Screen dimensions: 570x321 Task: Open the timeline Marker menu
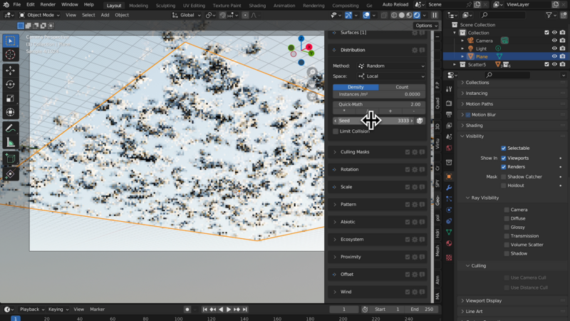97,310
